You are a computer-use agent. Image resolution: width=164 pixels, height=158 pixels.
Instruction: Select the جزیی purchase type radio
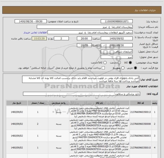coord(136,68)
